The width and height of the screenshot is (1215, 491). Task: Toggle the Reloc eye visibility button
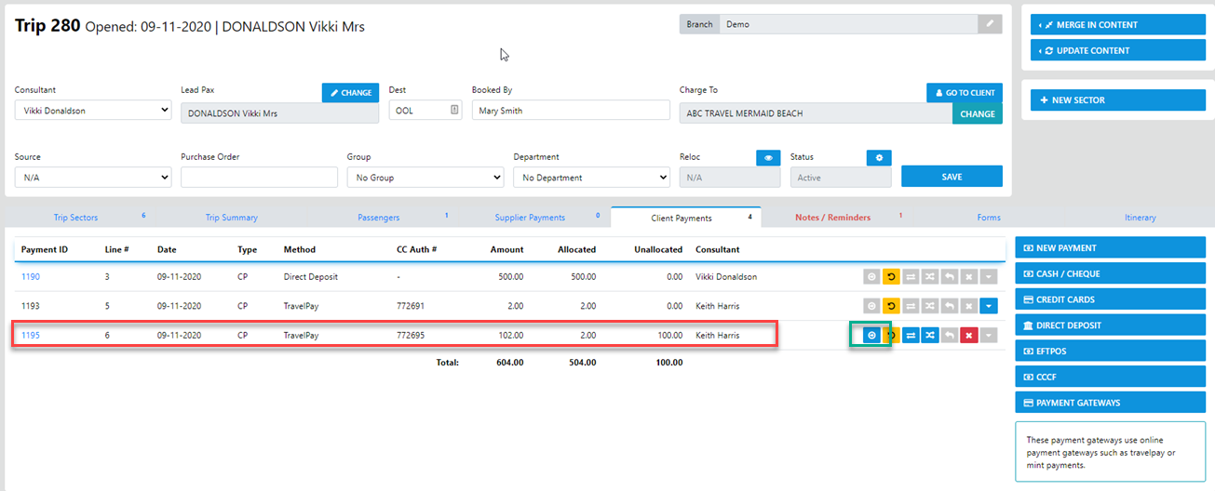click(x=768, y=158)
